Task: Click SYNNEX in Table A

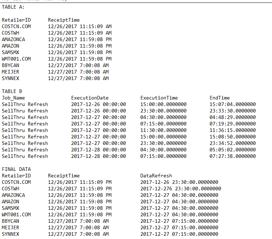Action: [10, 78]
